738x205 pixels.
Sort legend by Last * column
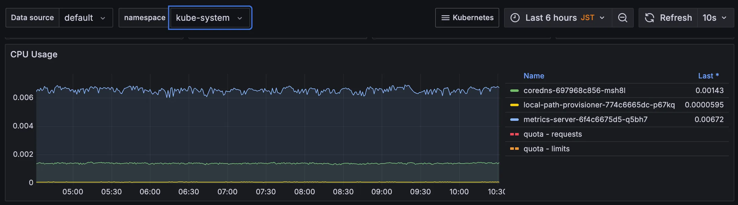click(708, 76)
